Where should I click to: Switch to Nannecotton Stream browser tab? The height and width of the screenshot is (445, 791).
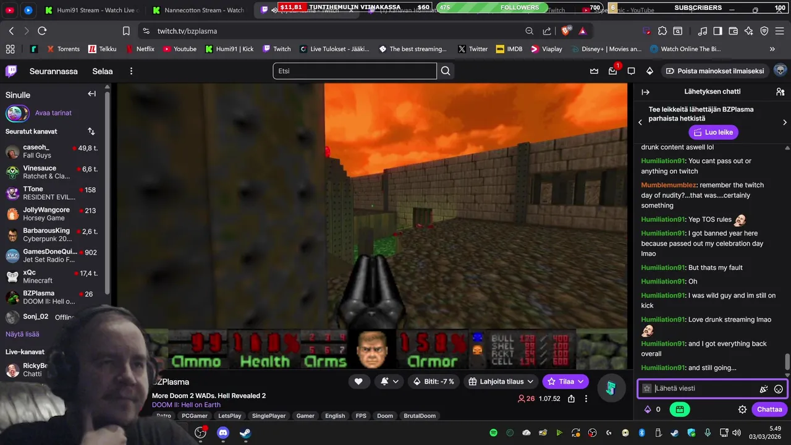(x=200, y=10)
